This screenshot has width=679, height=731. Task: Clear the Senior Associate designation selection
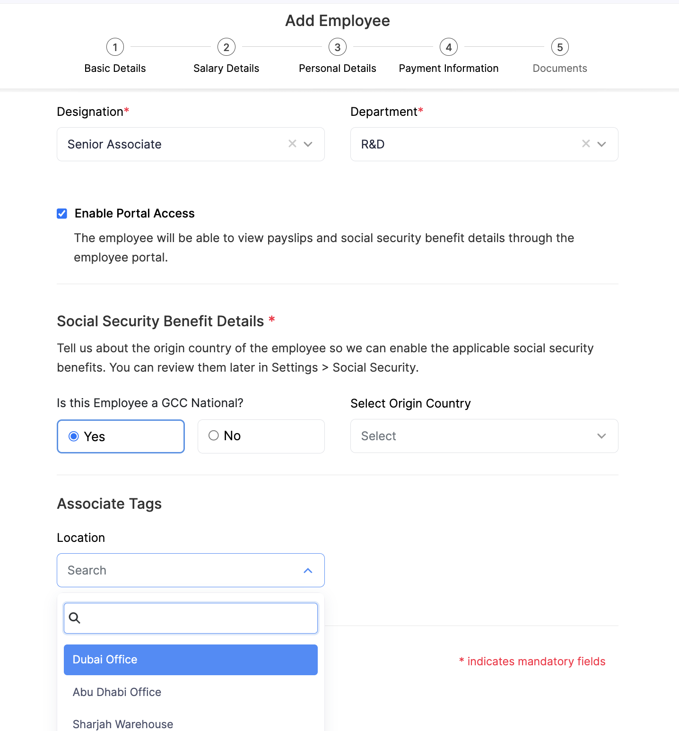pos(292,144)
